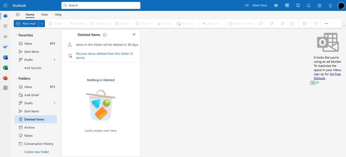Click Add favorite link
Screen dimensions: 346x157
click(x=33, y=68)
